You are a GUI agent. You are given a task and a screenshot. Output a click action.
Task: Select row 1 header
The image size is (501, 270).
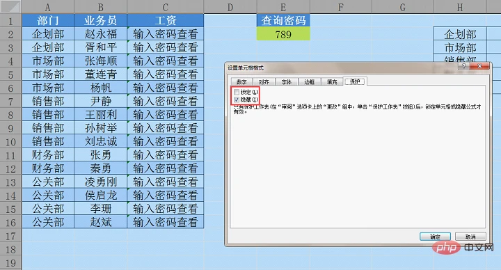(10, 20)
